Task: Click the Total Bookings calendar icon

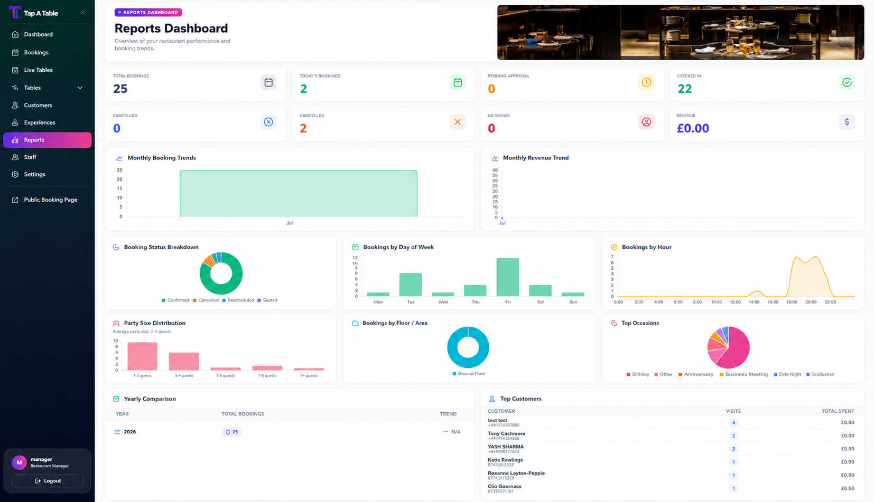Action: 268,82
